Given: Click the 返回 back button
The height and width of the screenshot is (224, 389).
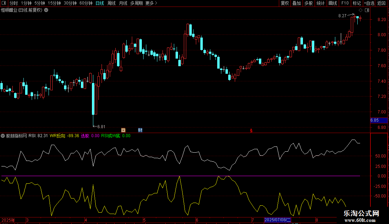Looking at the screenshot, I should click(x=381, y=3).
